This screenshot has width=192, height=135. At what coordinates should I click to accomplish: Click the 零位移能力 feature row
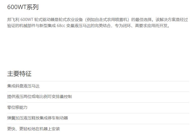click(98, 108)
